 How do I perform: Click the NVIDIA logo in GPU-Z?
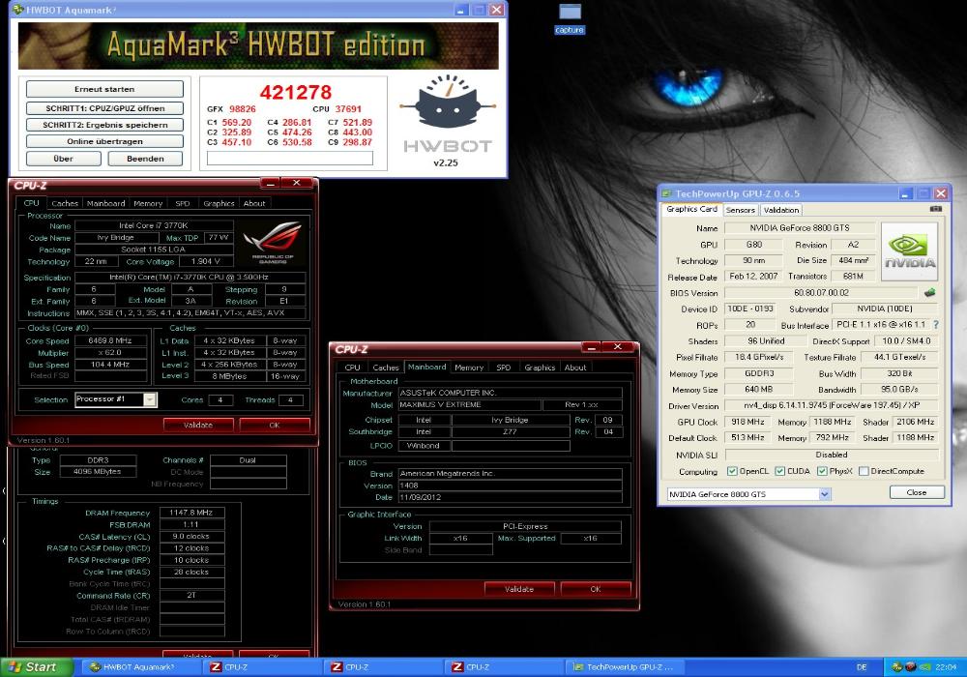click(910, 251)
